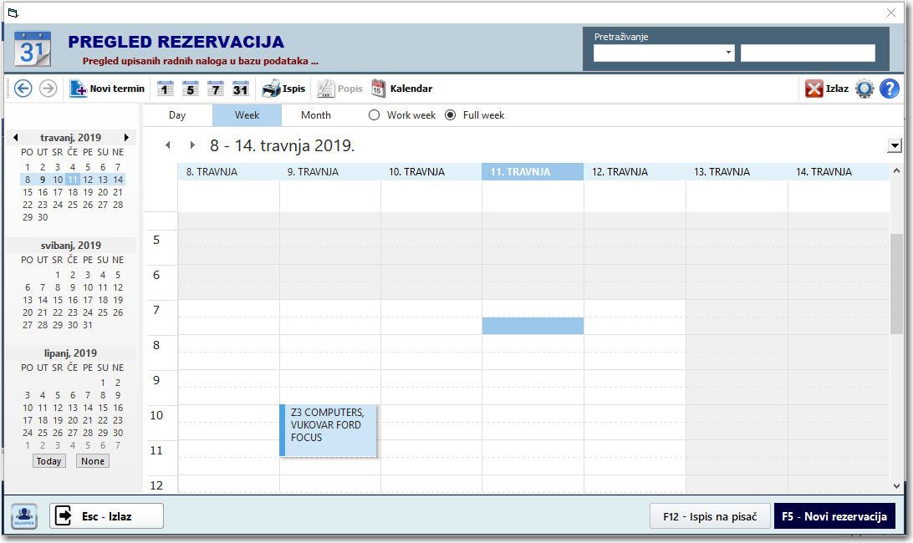Click the users icon in bottom bar
This screenshot has height=543, width=913.
point(24,516)
